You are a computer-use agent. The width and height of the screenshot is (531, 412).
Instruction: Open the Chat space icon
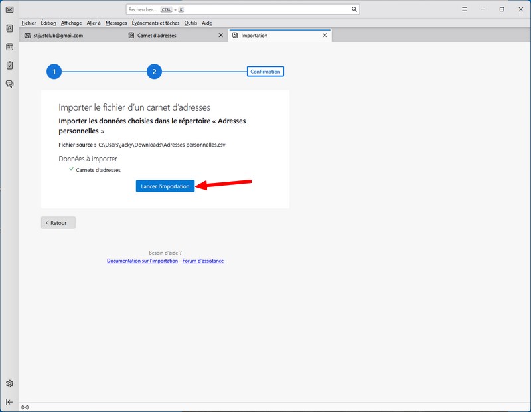9,84
